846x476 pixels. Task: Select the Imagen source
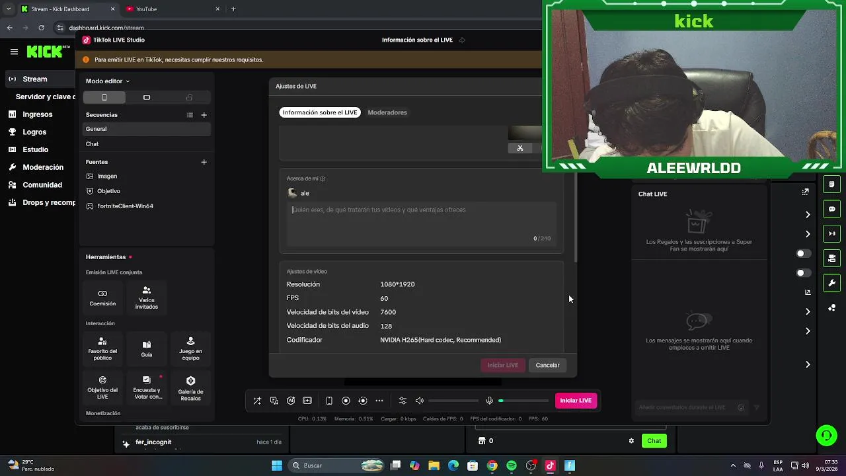[x=146, y=177]
